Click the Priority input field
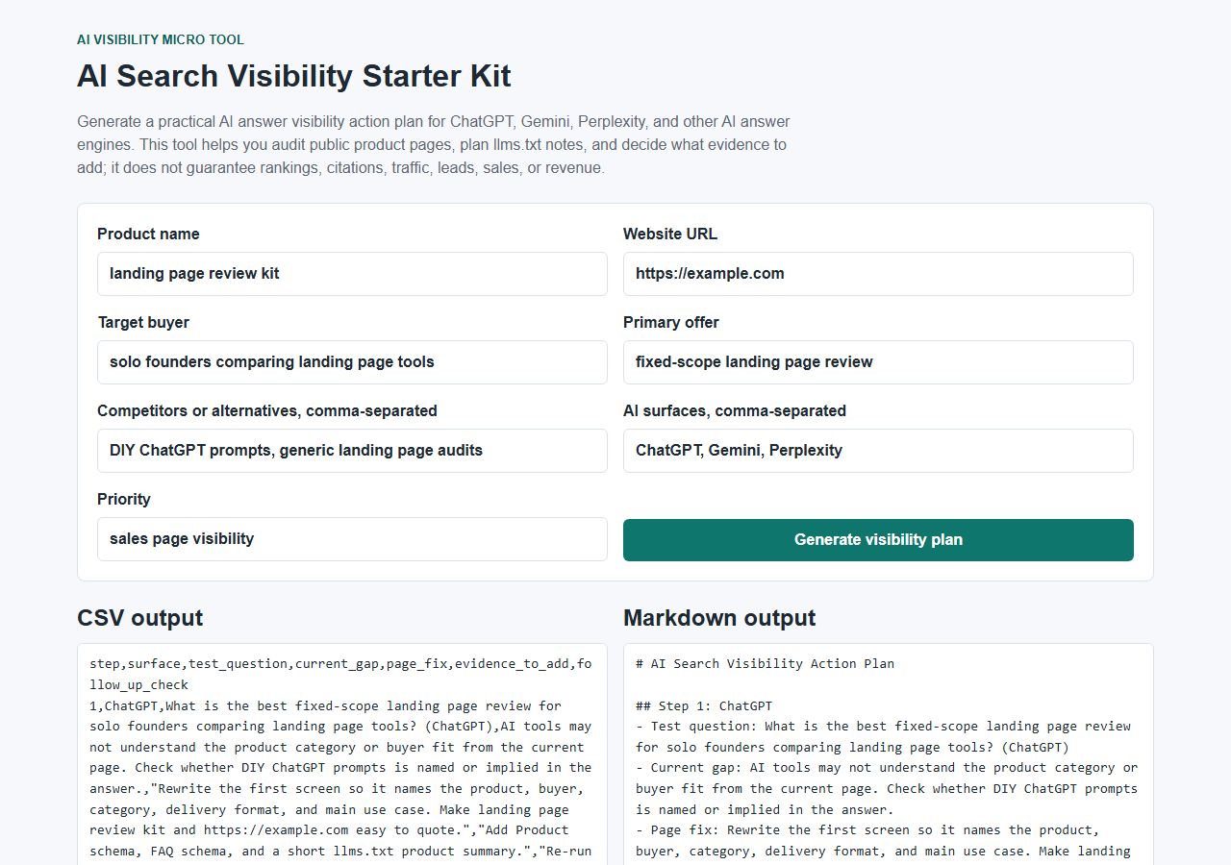1231x865 pixels. pos(352,539)
